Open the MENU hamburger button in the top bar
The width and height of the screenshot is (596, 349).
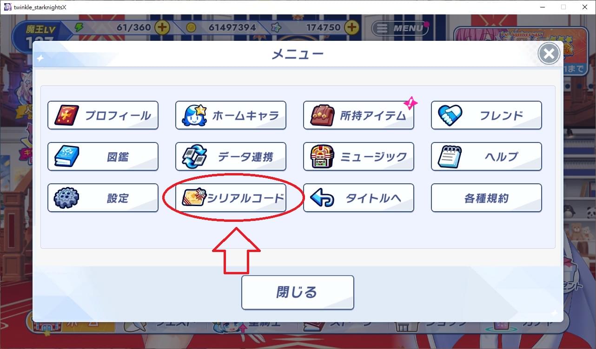coord(400,28)
